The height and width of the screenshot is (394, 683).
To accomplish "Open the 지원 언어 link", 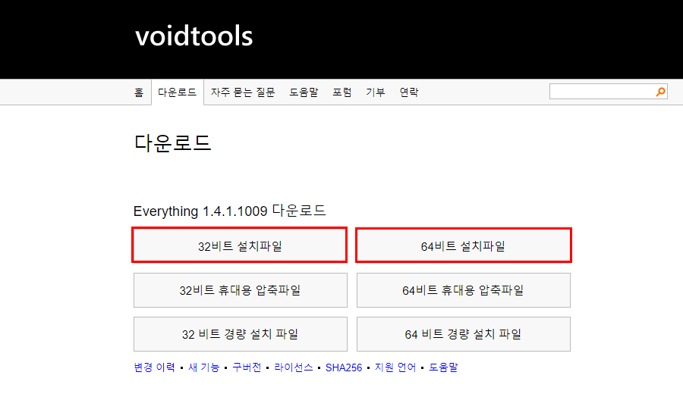I will (x=395, y=367).
